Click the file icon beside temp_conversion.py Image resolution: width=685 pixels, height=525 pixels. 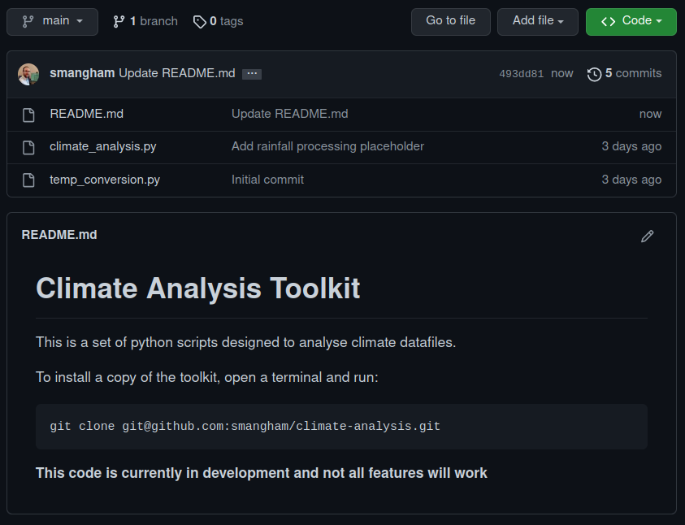click(x=28, y=180)
